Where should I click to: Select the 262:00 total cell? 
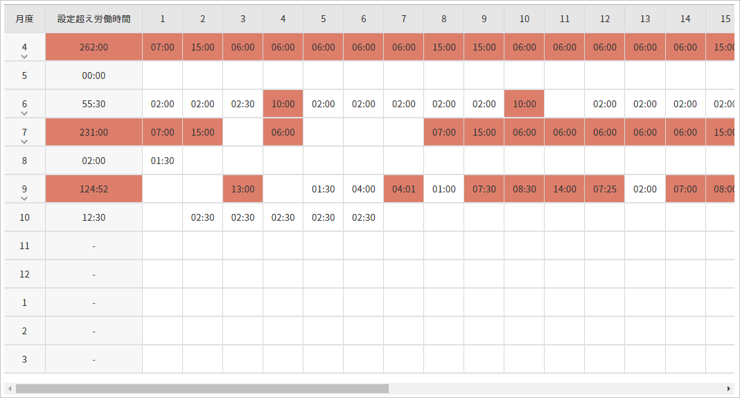pyautogui.click(x=94, y=48)
